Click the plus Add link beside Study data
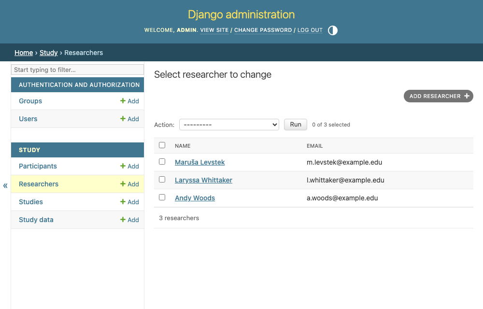This screenshot has width=483, height=309. tap(129, 220)
